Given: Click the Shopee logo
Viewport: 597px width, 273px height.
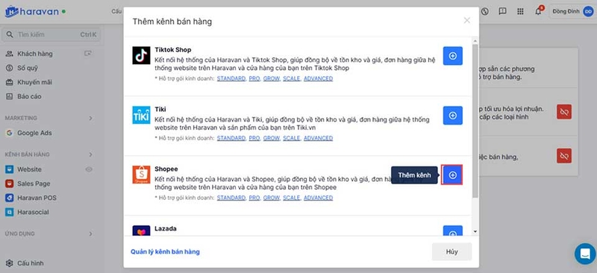Looking at the screenshot, I should tap(141, 175).
